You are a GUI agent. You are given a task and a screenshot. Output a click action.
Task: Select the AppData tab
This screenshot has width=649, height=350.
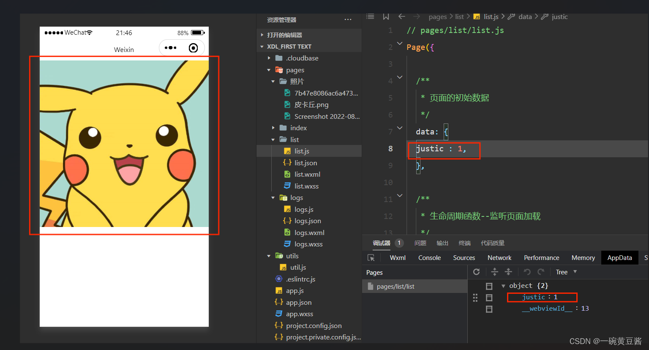click(619, 258)
